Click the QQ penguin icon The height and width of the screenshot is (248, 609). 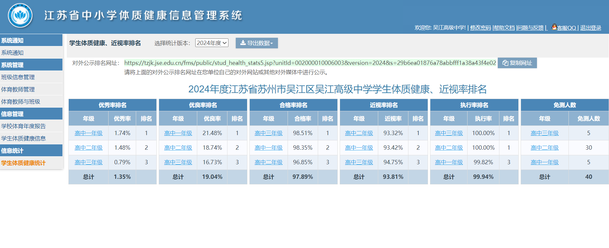point(554,27)
